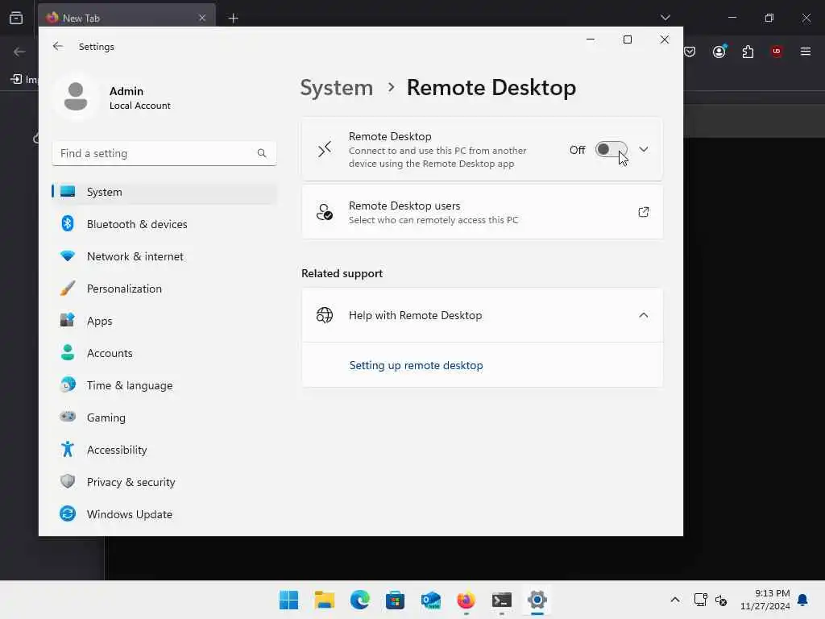Collapse Help with Remote Desktop section
Screen dimensions: 825x619
[x=643, y=315]
